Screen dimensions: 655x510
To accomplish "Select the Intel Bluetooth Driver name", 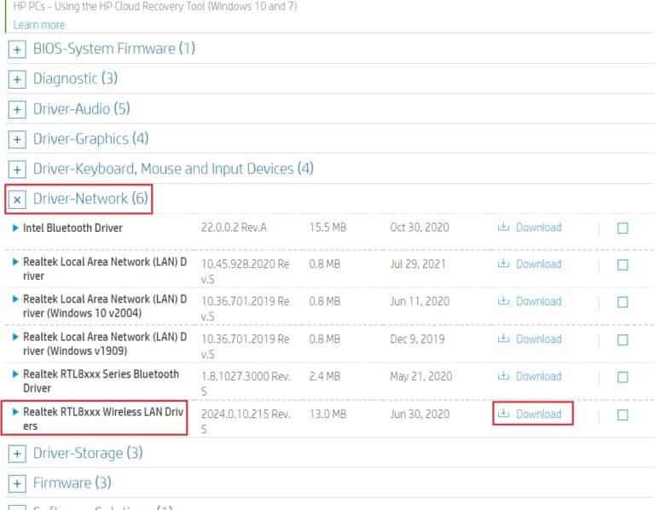I will coord(72,228).
